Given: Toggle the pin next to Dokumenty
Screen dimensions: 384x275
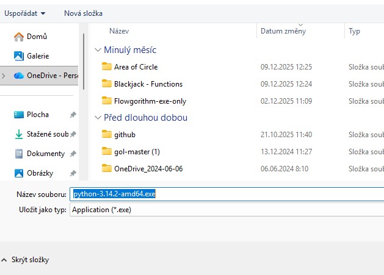Looking at the screenshot, I should pyautogui.click(x=73, y=154).
